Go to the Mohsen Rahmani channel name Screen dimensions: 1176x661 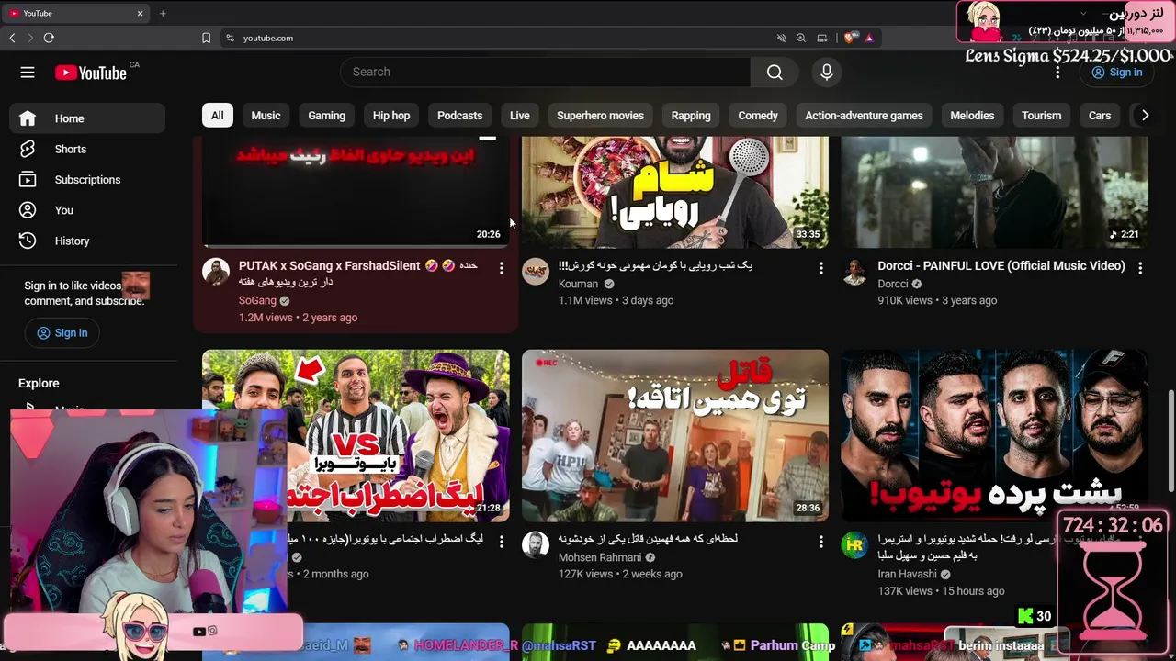click(x=600, y=557)
